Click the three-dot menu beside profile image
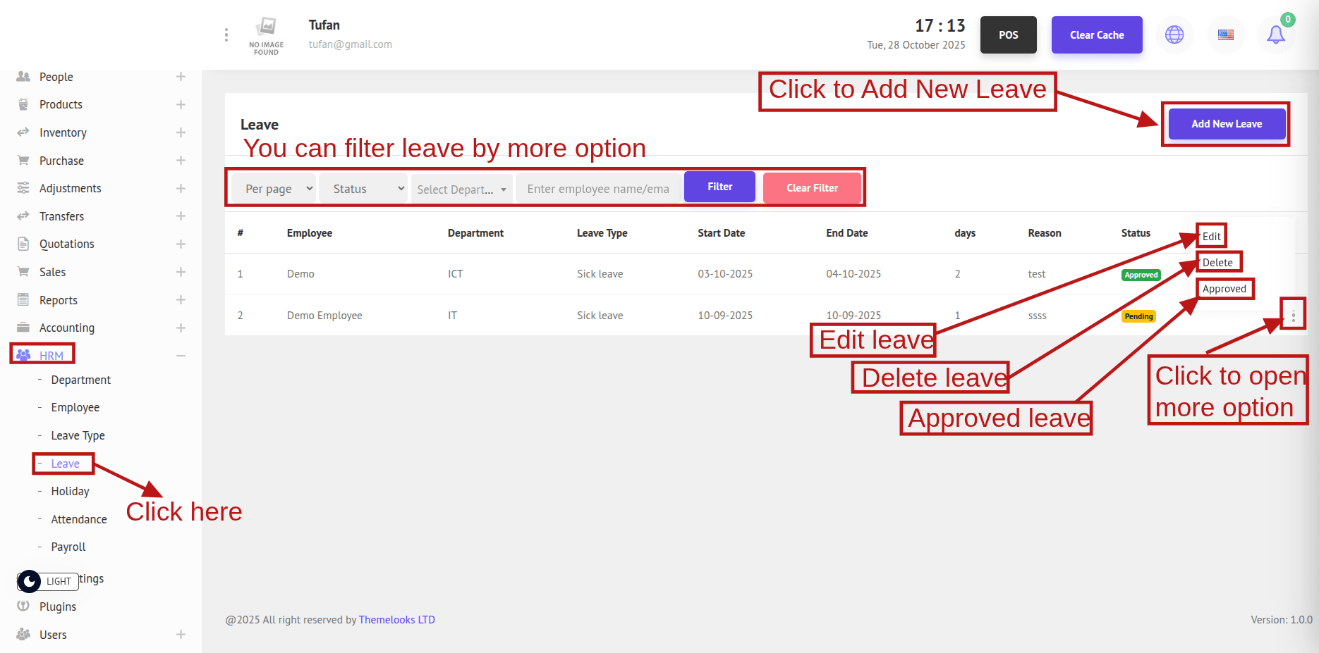 pos(226,35)
